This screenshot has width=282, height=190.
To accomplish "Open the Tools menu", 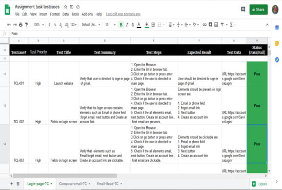I will pos(75,14).
